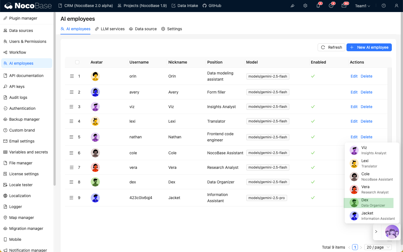Click the Refresh button
Screen dimensions: 403x252
[331, 47]
